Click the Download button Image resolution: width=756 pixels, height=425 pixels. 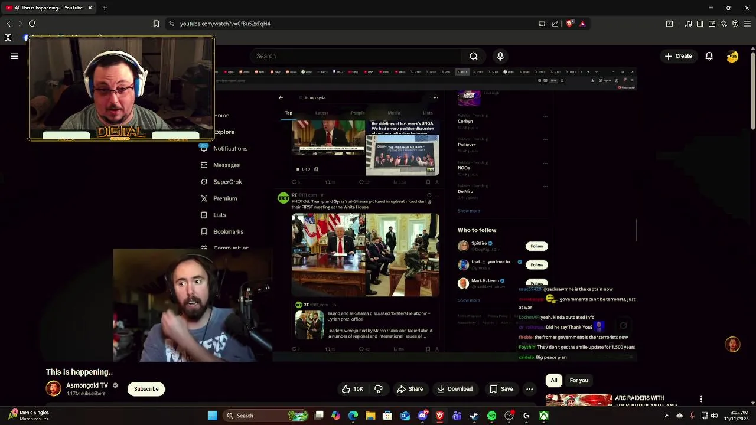point(455,389)
